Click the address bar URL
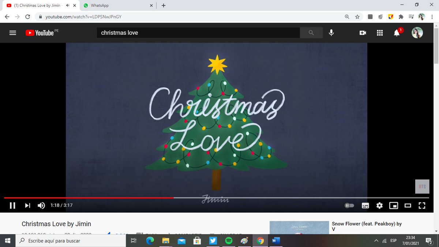The image size is (439, 247). 83,17
